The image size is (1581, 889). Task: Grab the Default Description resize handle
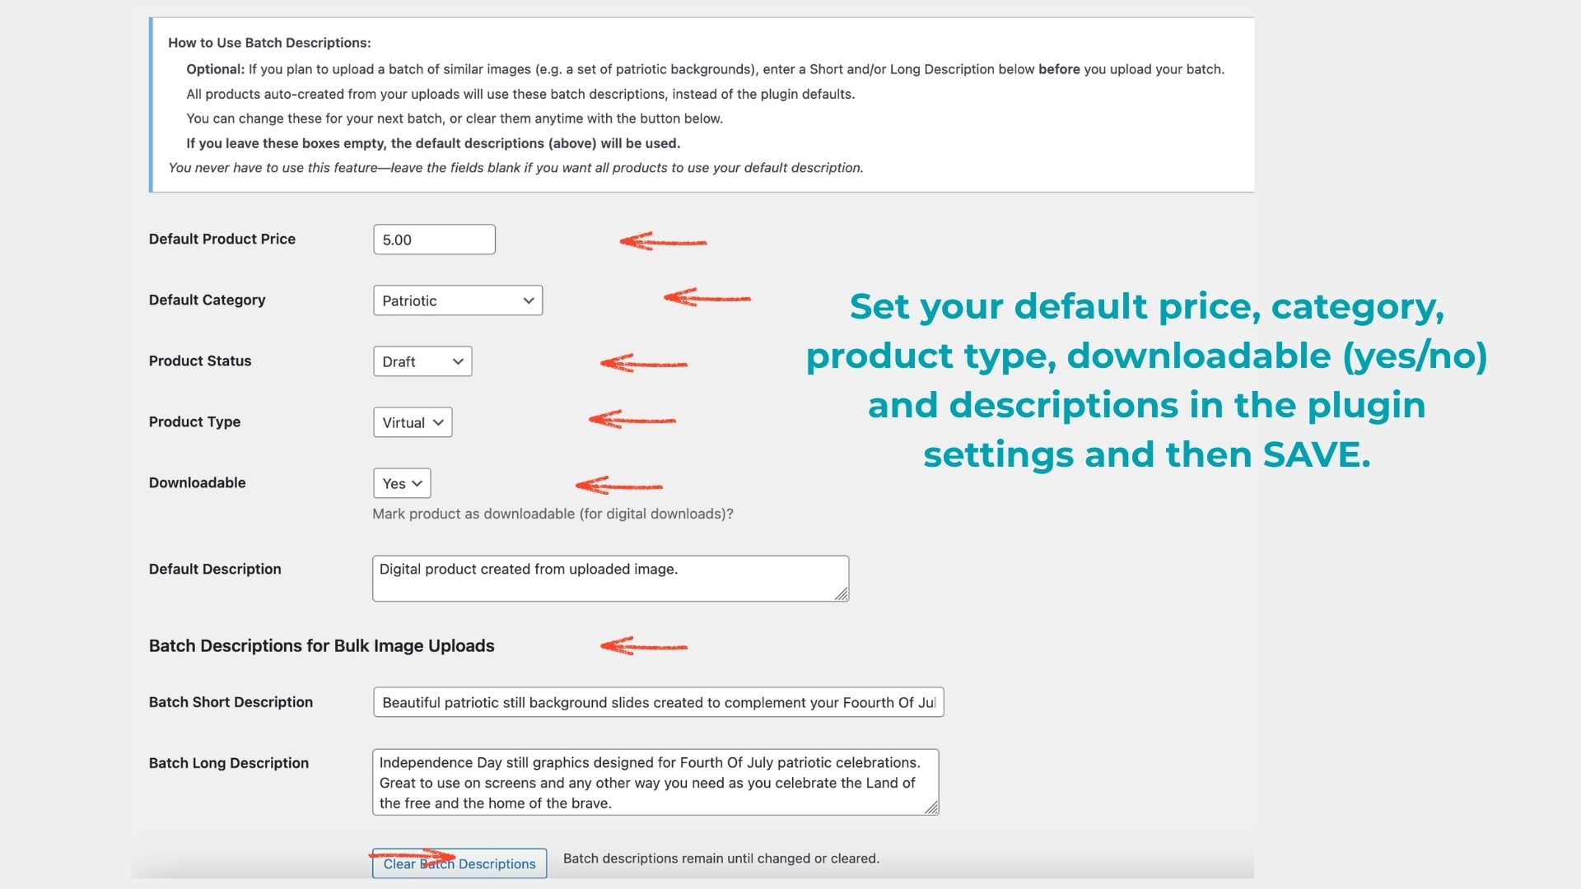pyautogui.click(x=841, y=593)
